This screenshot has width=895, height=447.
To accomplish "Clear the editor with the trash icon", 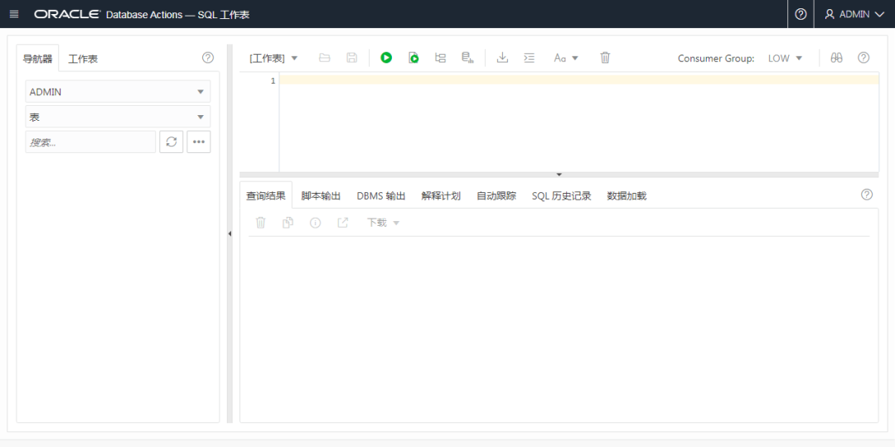I will 605,58.
